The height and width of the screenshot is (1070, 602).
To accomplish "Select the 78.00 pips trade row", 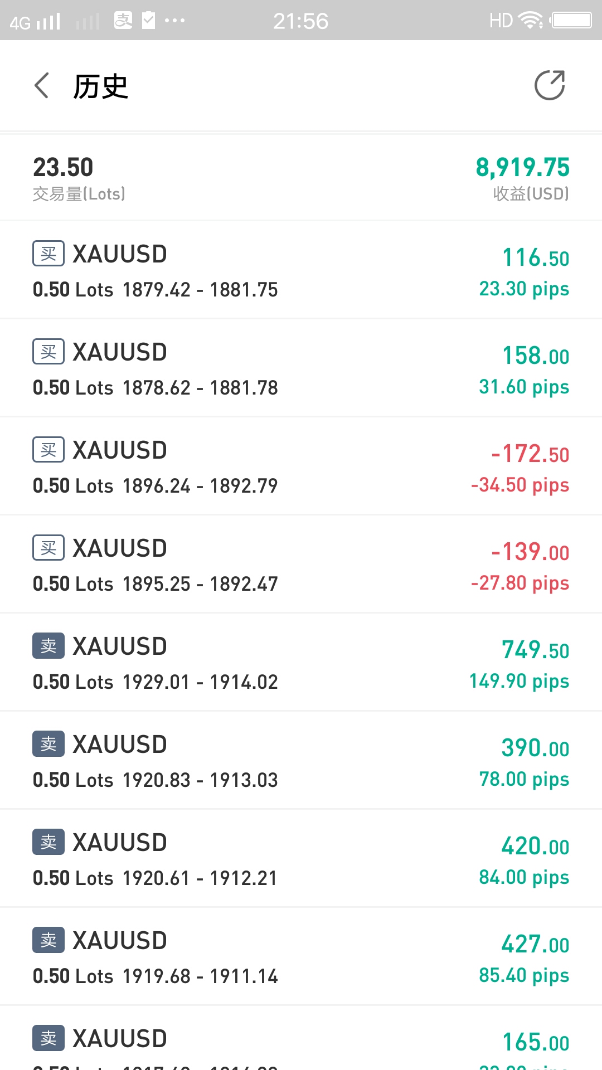I will [301, 761].
